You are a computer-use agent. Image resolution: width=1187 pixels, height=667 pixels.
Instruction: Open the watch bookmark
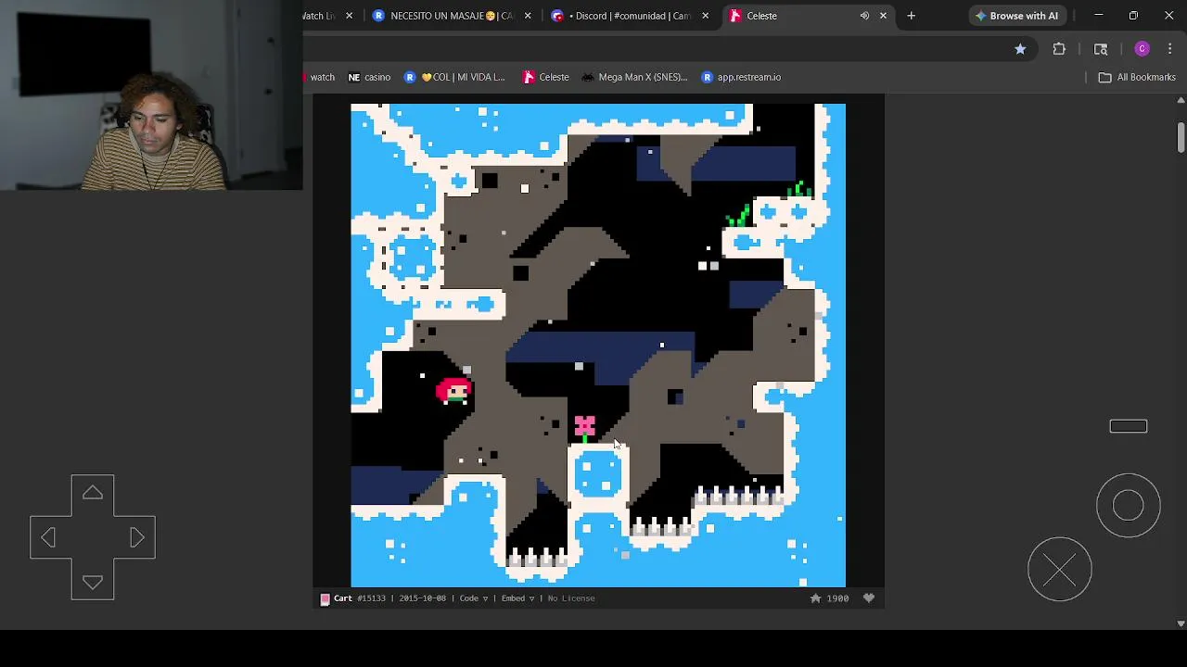(x=318, y=77)
